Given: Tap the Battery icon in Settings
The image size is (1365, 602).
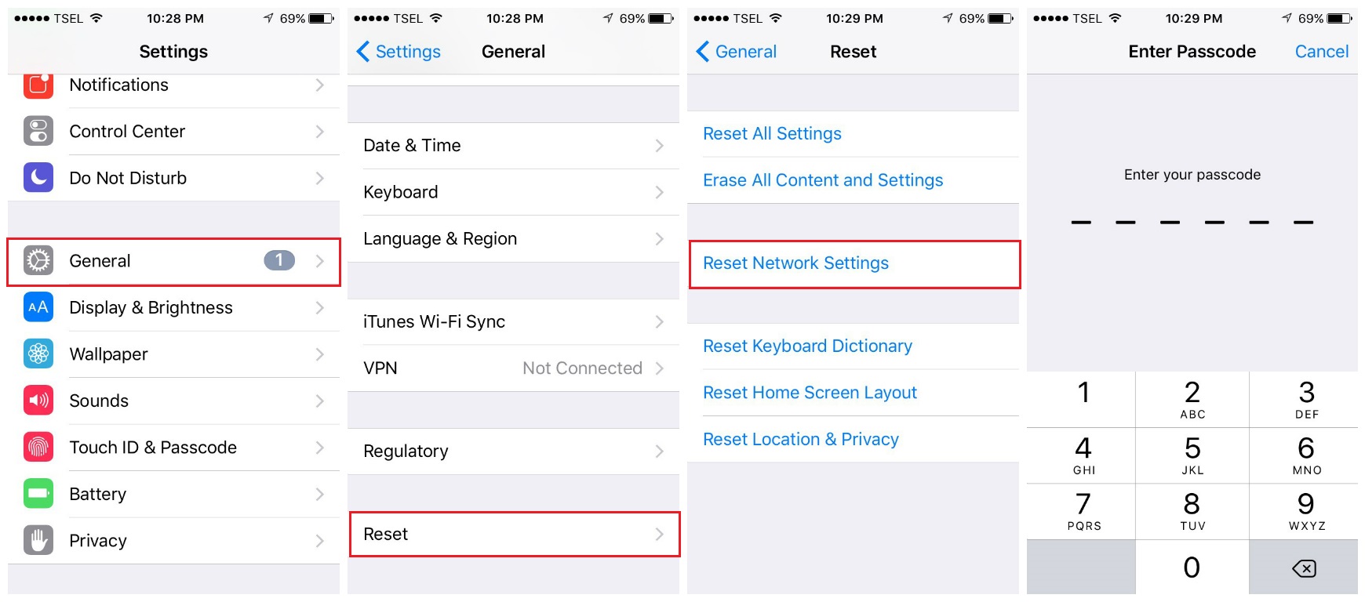Looking at the screenshot, I should 38,494.
